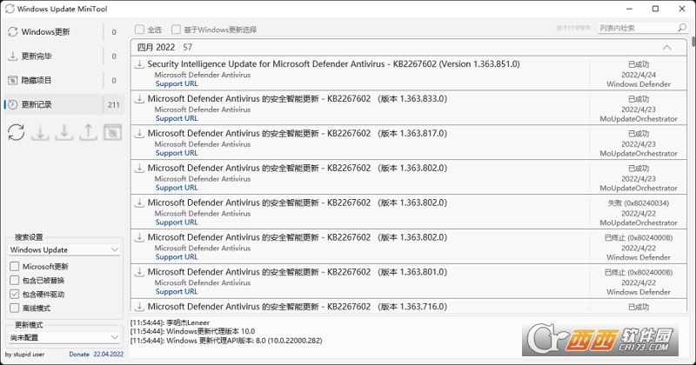Viewport: 696px width, 365px height.
Task: Click the 57 count in group header
Action: tap(187, 48)
